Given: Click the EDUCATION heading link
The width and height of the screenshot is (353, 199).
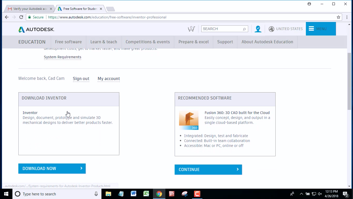Looking at the screenshot, I should (32, 42).
